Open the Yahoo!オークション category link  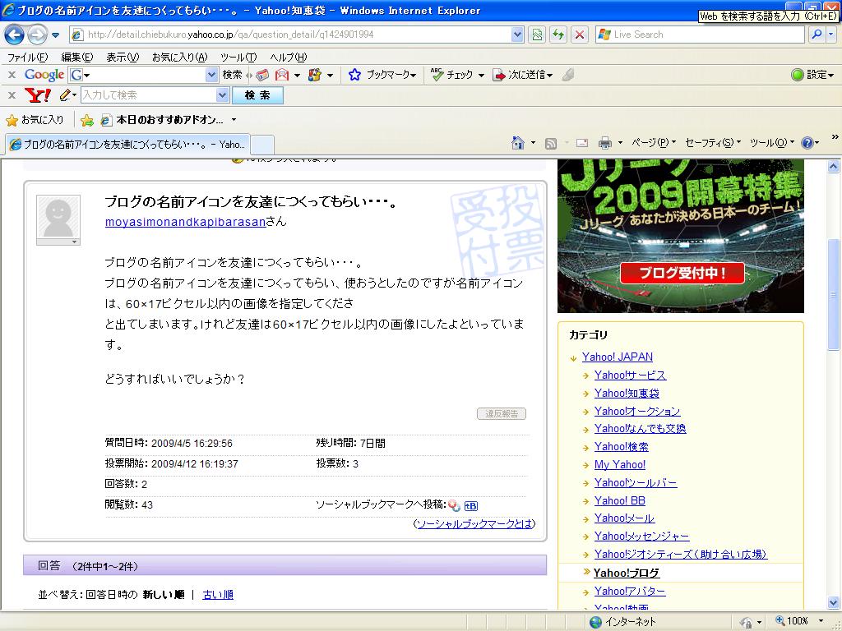point(637,411)
